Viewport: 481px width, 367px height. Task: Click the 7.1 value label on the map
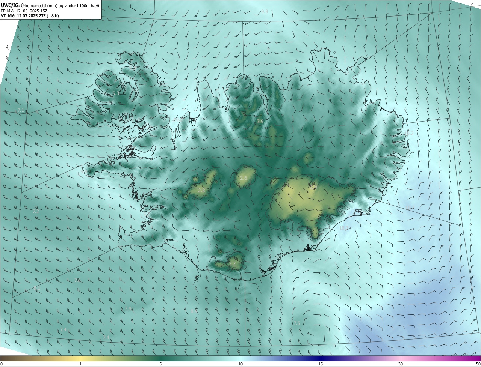click(21, 110)
